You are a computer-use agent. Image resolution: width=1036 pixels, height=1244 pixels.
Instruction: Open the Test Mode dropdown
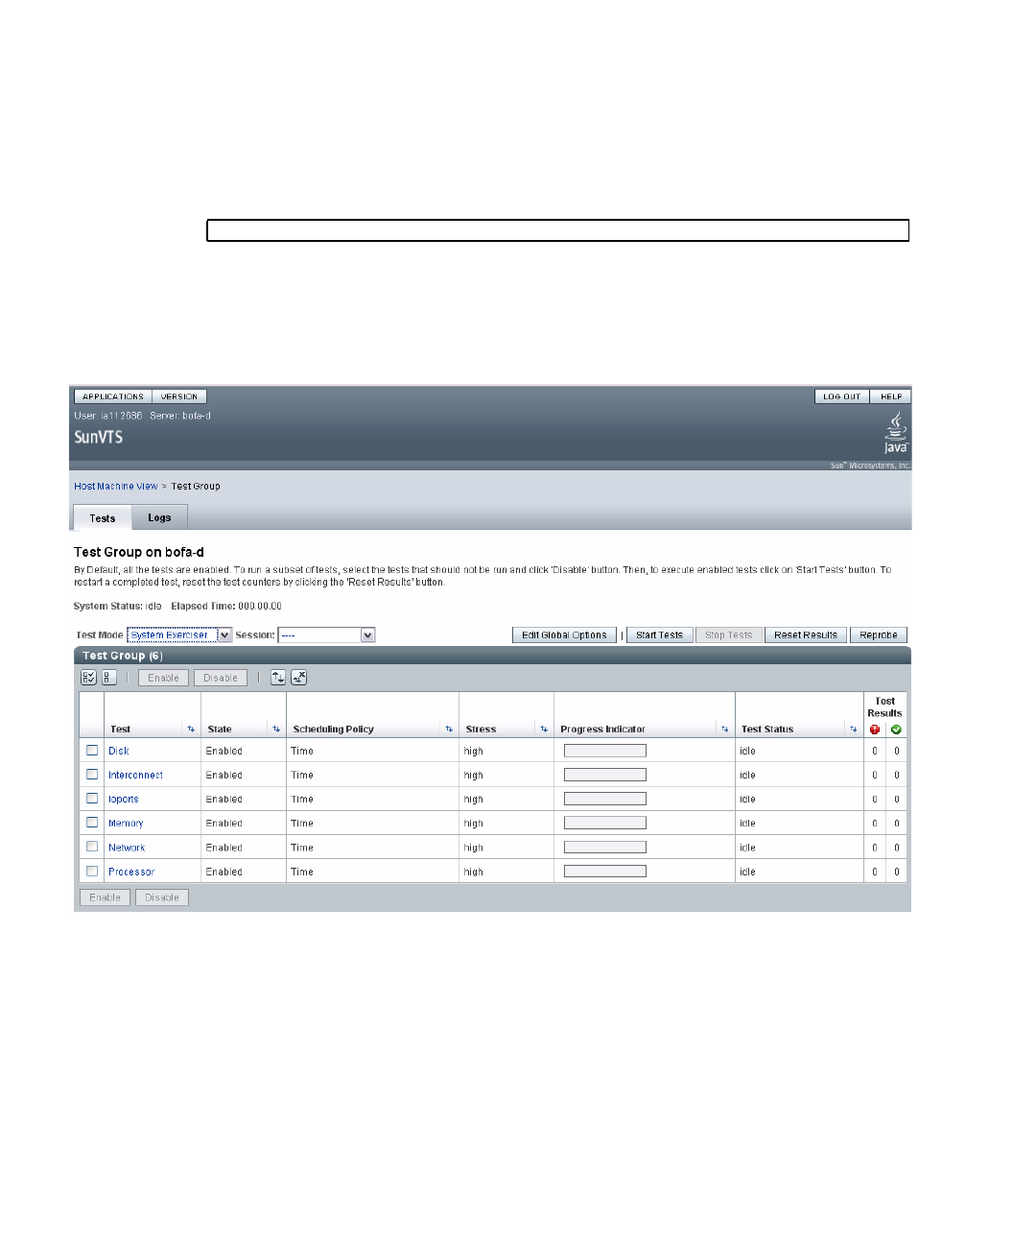[179, 634]
